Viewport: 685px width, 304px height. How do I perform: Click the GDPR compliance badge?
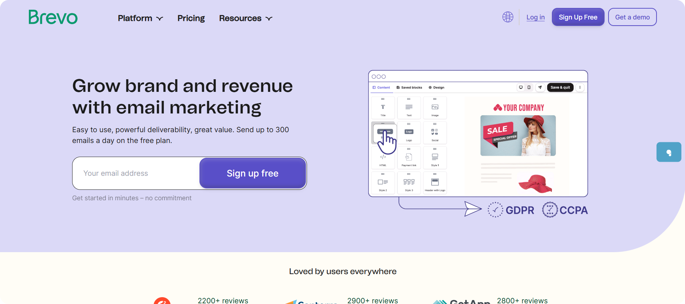tap(511, 210)
